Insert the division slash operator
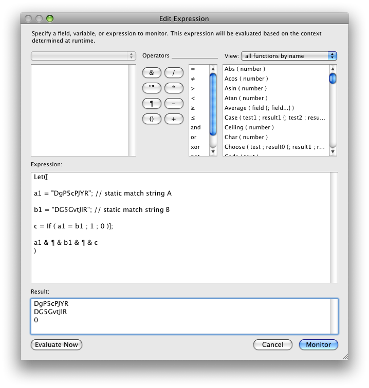 pos(174,73)
